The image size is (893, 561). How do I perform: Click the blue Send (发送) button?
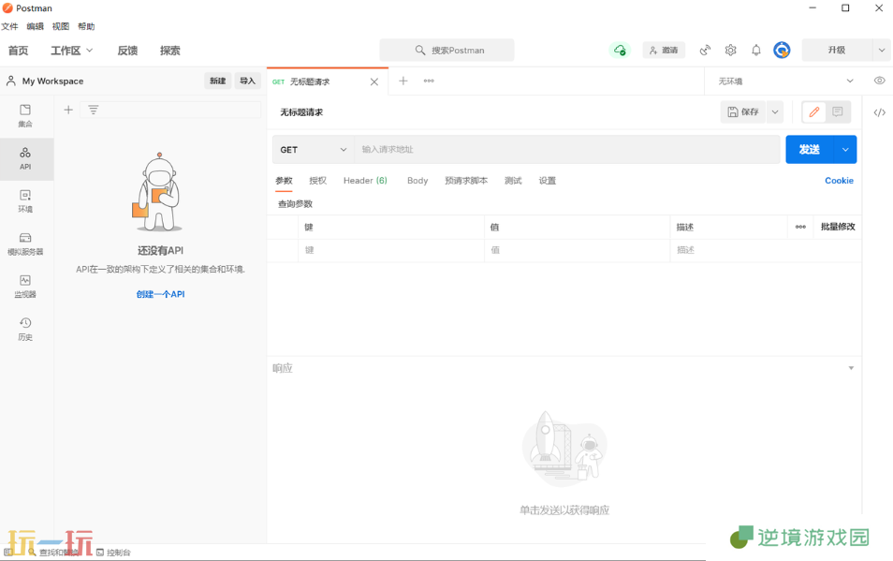tap(810, 149)
